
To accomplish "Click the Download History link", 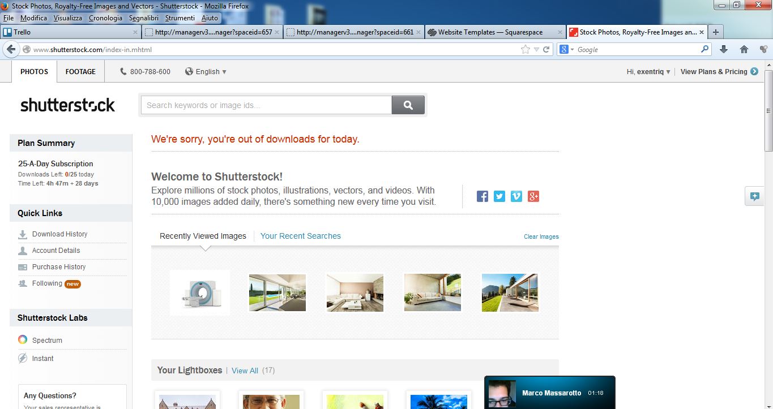I will [59, 234].
